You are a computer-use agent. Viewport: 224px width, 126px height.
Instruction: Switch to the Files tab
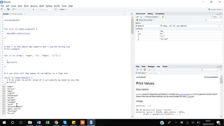click(138, 66)
